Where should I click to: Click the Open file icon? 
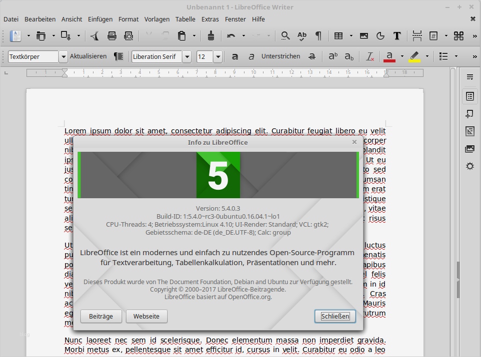coord(41,36)
